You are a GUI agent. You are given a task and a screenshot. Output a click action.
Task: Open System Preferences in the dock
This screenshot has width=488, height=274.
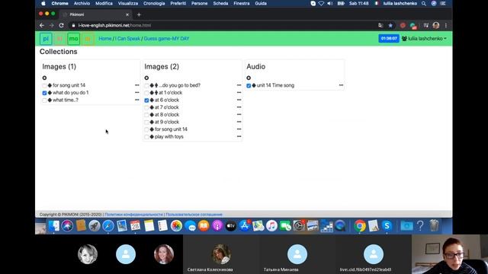tap(299, 226)
